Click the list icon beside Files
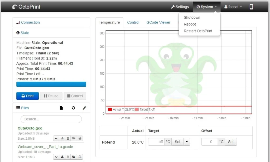This screenshot has width=270, height=162. pyautogui.click(x=18, y=108)
